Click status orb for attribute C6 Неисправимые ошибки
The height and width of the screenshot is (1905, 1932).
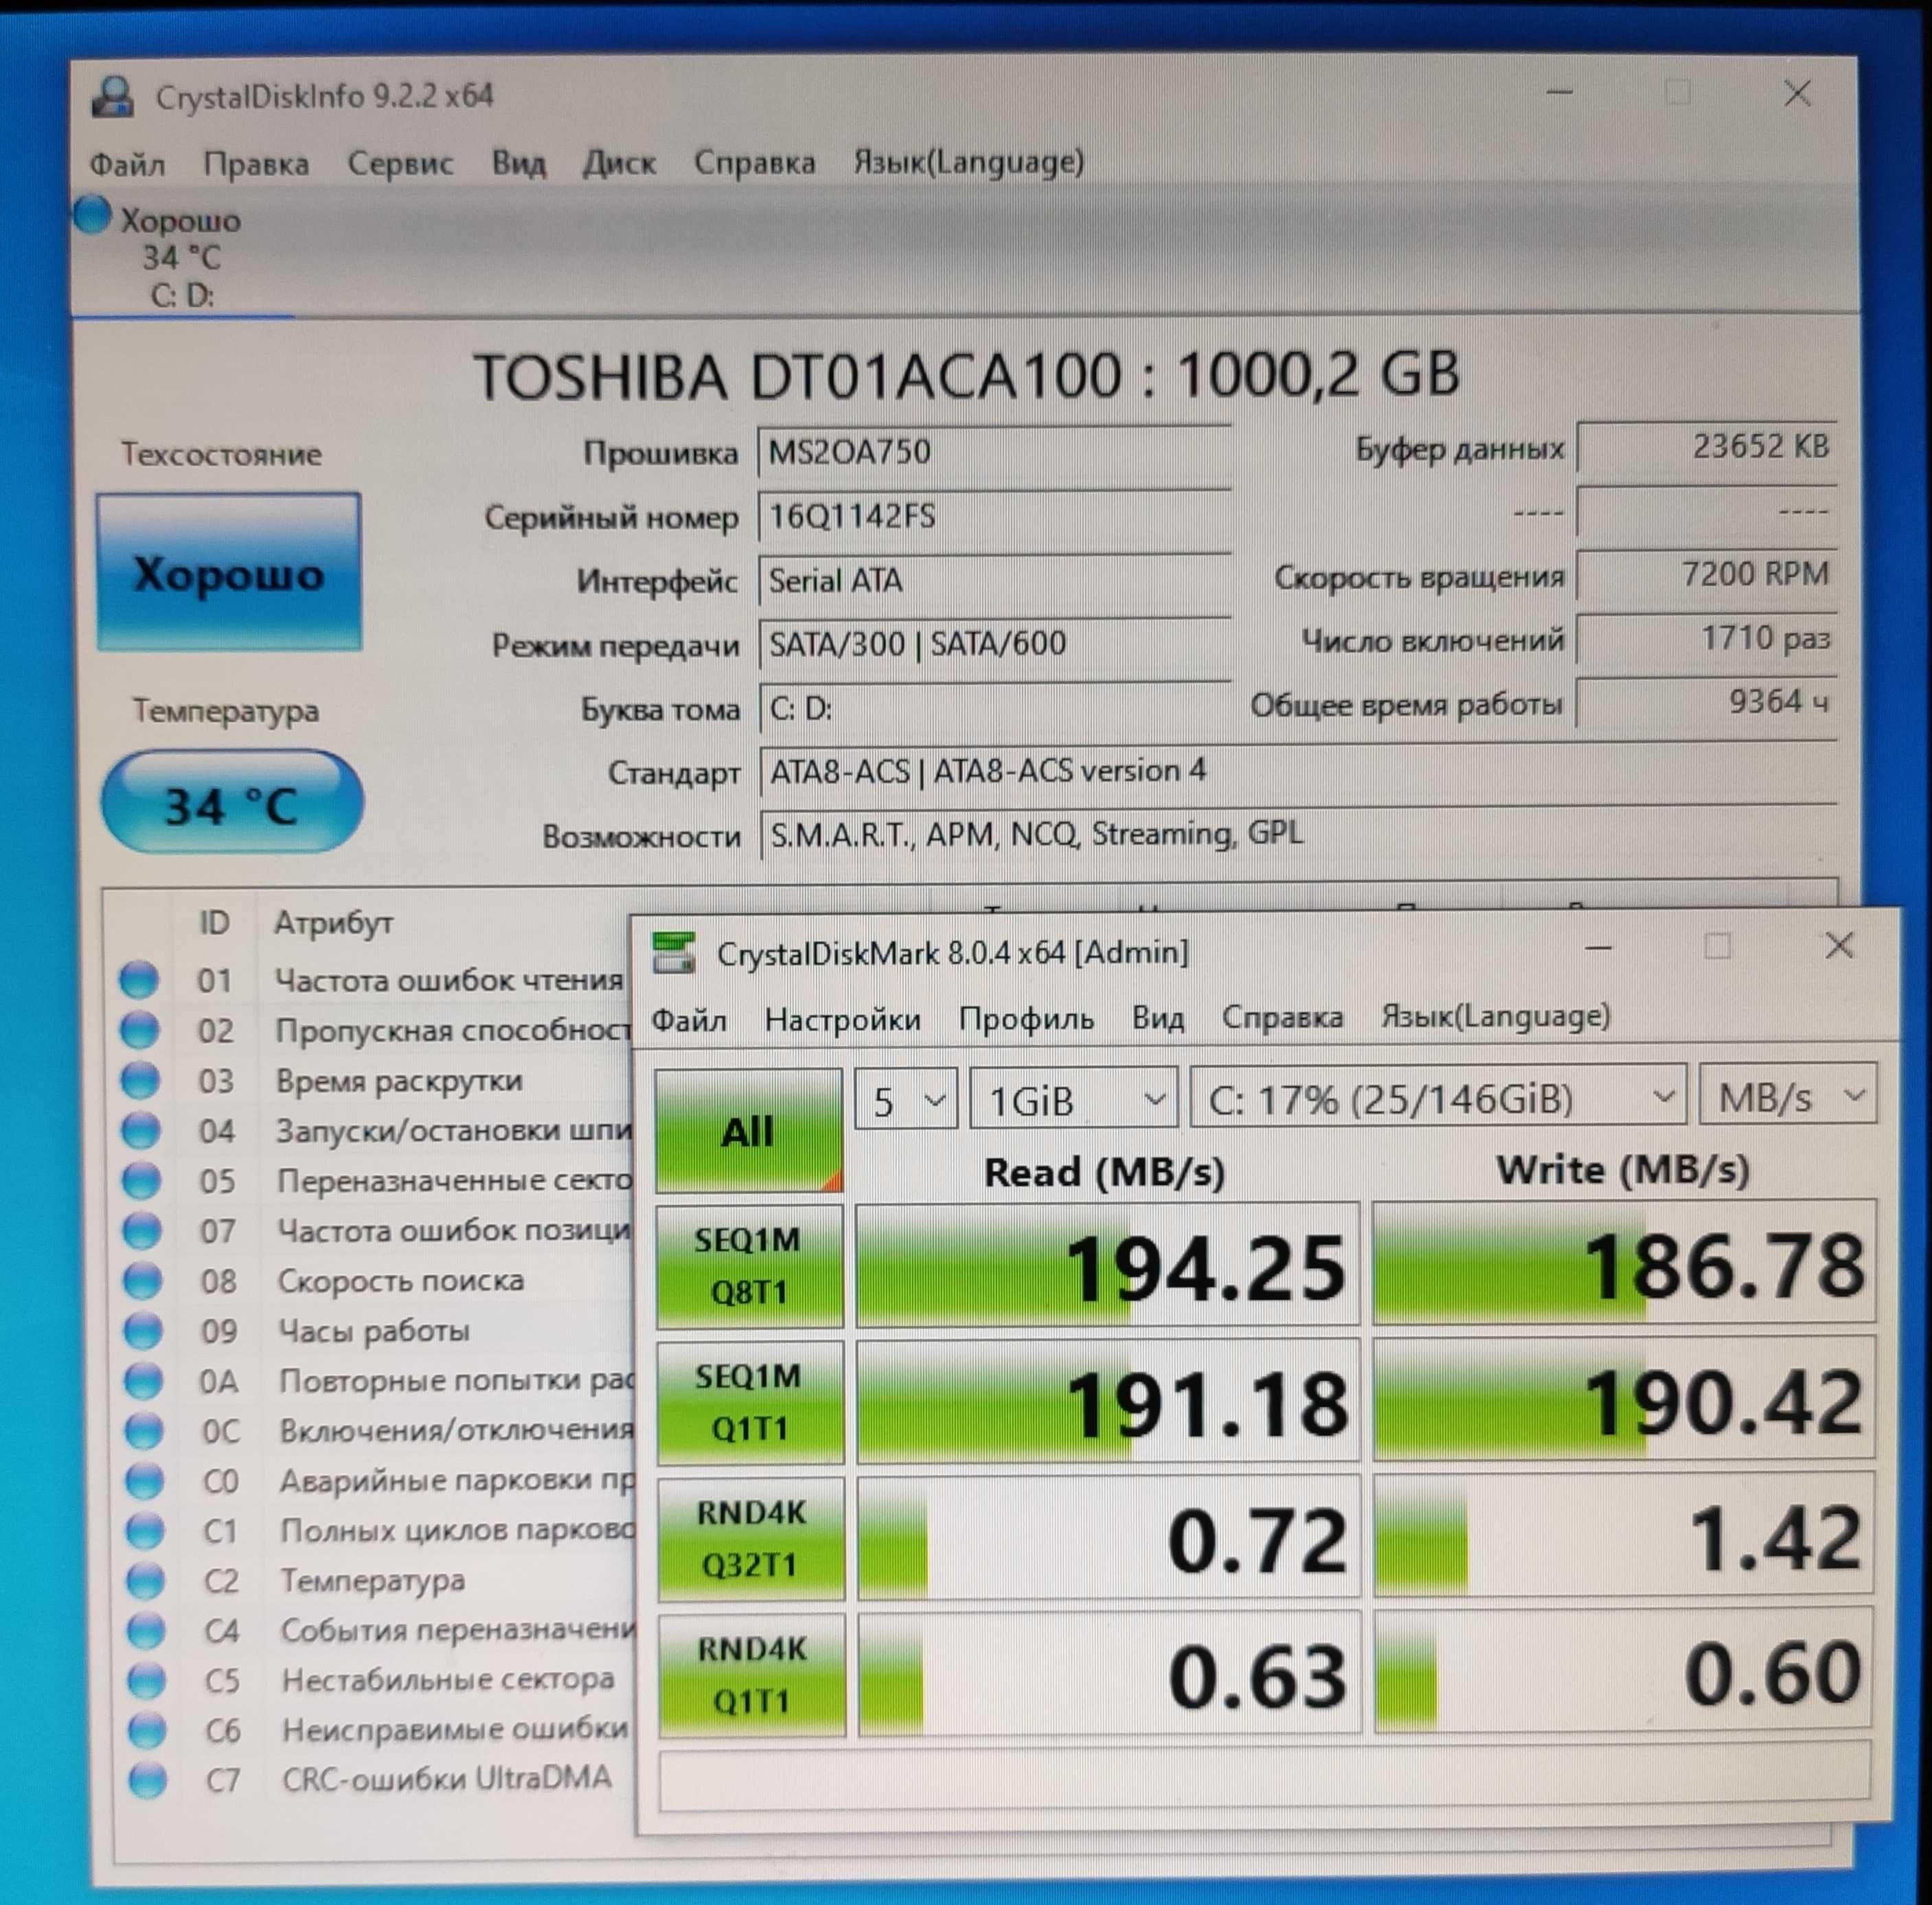[147, 1729]
